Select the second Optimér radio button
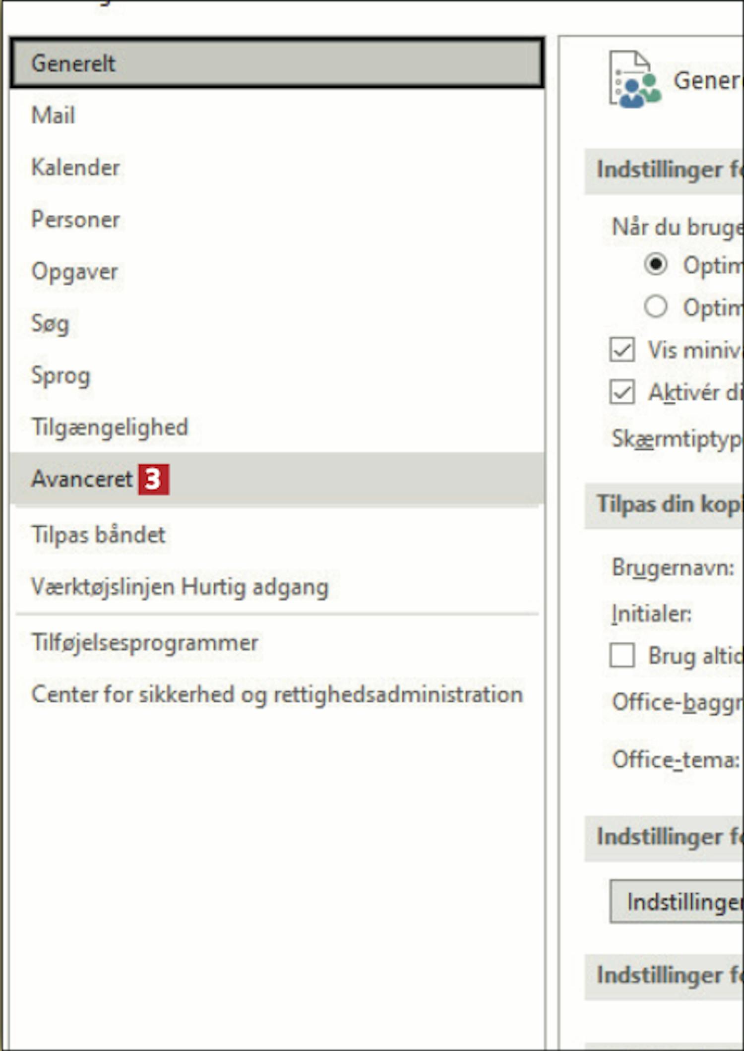This screenshot has width=744, height=1051. (656, 306)
